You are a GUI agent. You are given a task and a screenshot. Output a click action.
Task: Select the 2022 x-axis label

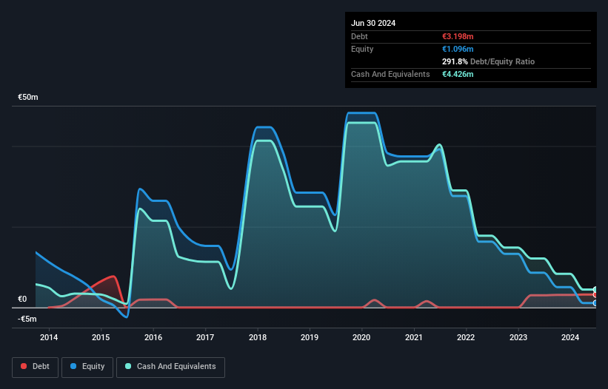coord(466,337)
